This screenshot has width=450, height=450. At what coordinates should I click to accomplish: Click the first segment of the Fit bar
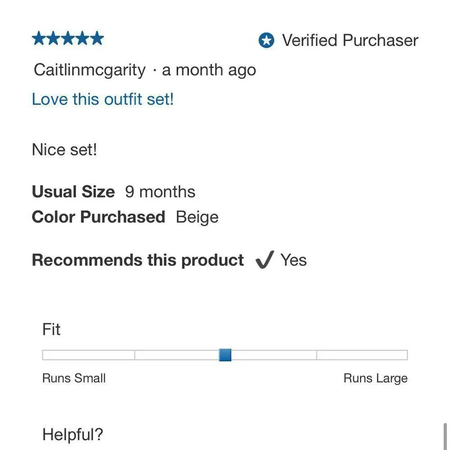coord(88,355)
